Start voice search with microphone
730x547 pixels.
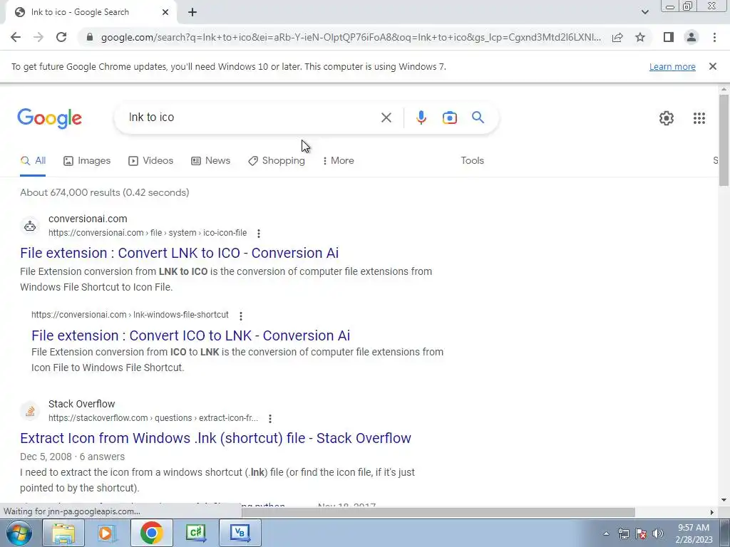421,118
